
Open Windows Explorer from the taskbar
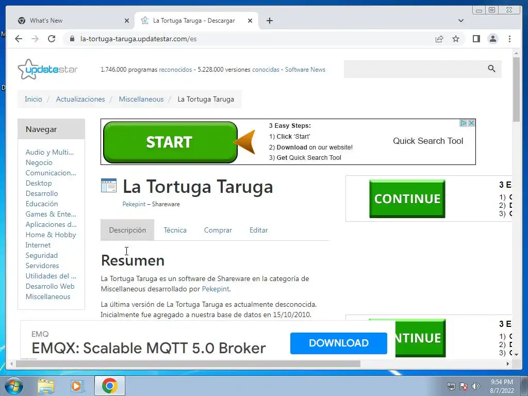pos(46,386)
